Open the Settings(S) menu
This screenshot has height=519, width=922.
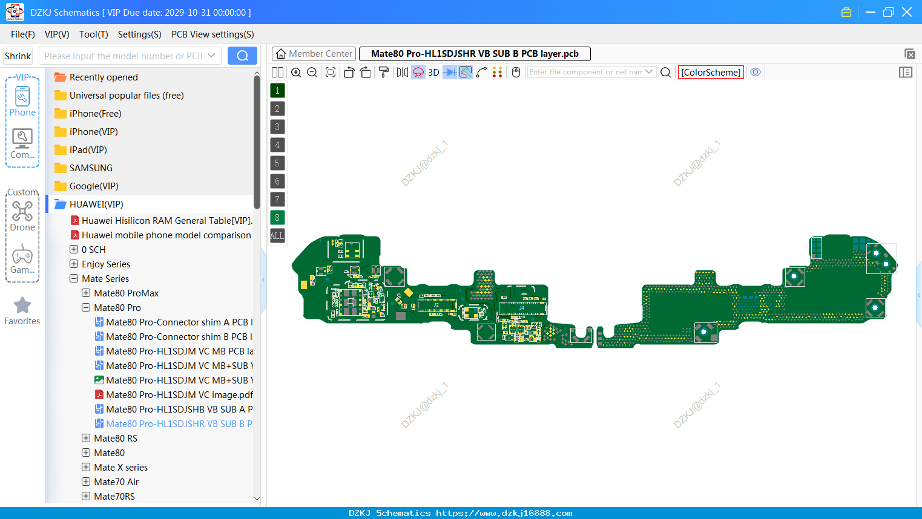[x=140, y=34]
